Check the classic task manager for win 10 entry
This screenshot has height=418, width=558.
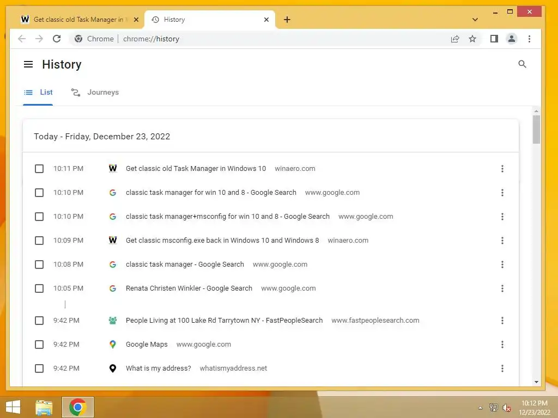[39, 193]
